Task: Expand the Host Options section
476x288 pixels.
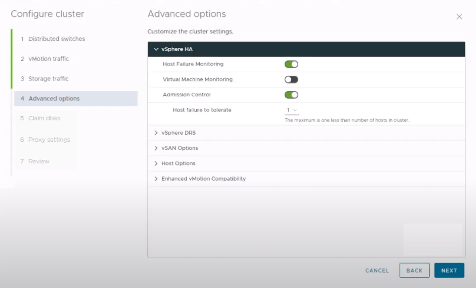Action: 307,163
